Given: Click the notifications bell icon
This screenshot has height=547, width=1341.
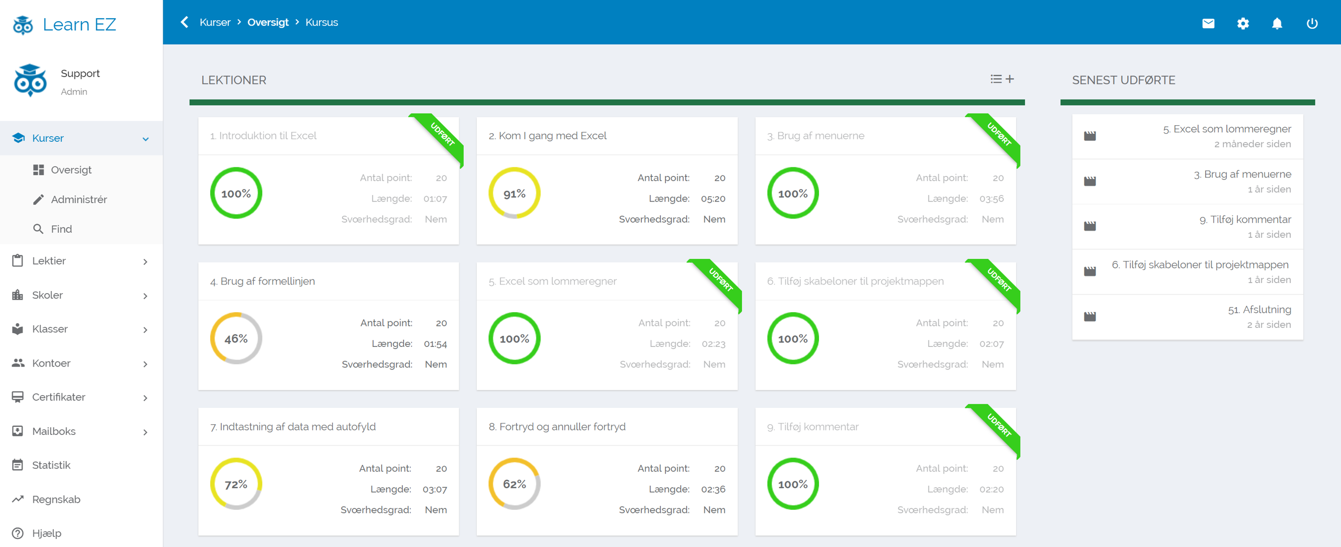Looking at the screenshot, I should click(x=1277, y=24).
